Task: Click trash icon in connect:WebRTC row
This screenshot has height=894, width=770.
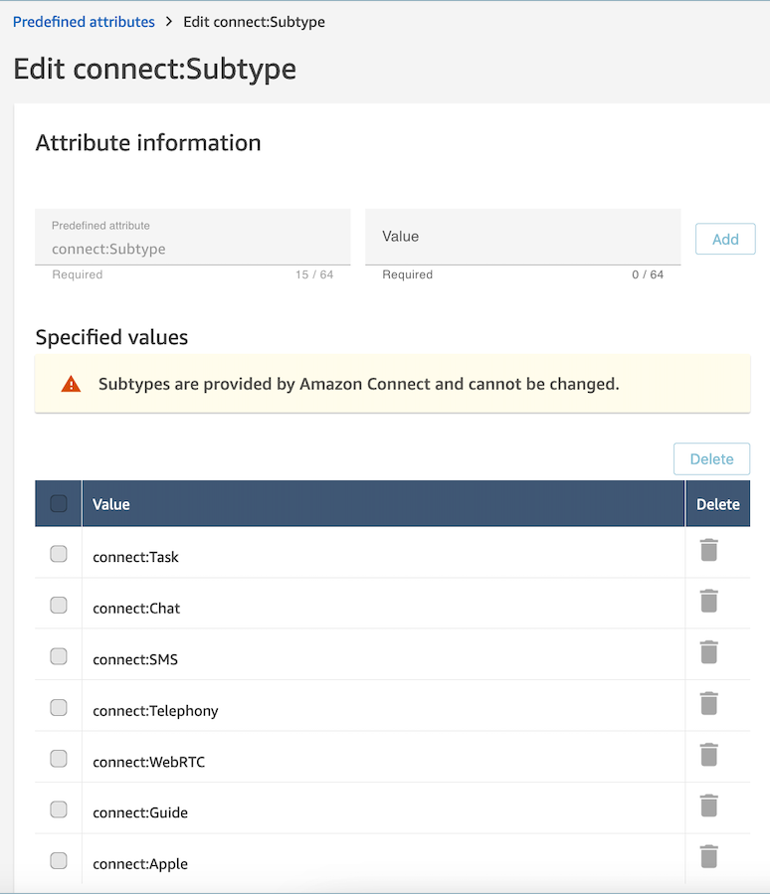Action: (x=708, y=755)
